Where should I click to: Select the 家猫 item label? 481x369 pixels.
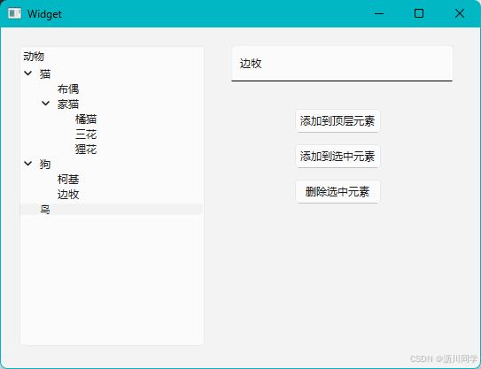click(68, 104)
